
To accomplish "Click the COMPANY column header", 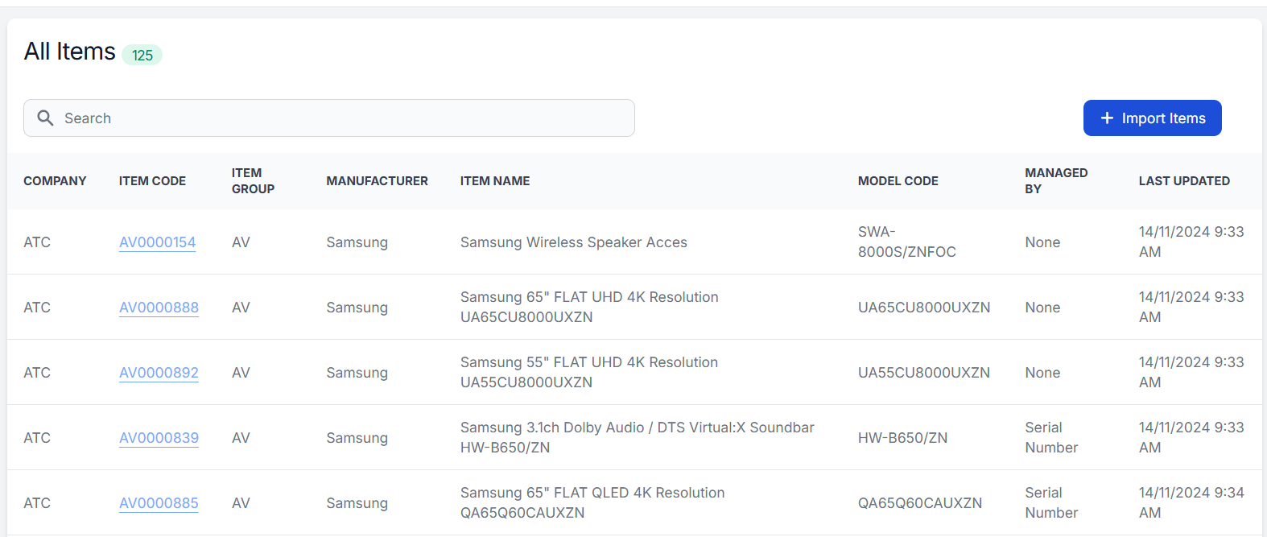I will (55, 181).
